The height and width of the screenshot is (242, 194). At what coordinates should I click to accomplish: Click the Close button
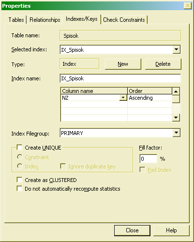point(132,230)
